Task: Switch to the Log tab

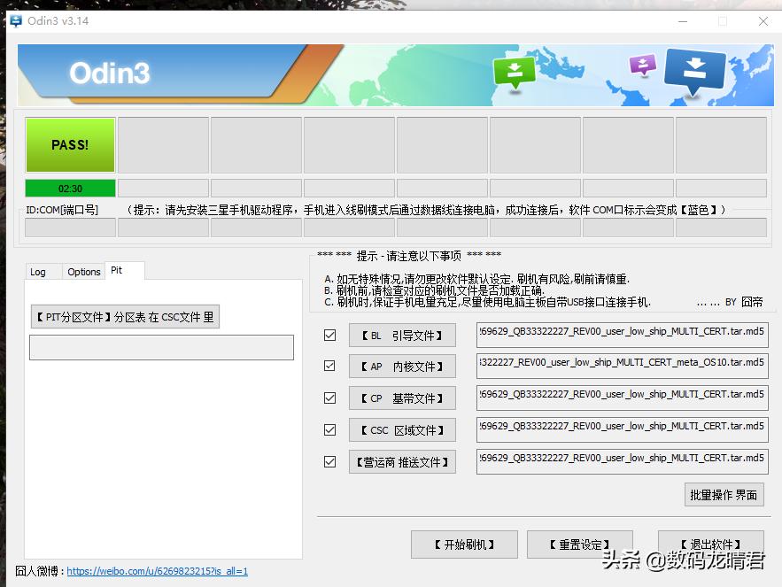Action: pyautogui.click(x=41, y=272)
